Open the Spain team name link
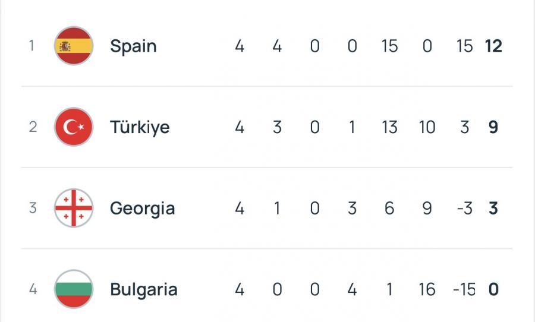The width and height of the screenshot is (535, 322). [x=133, y=46]
